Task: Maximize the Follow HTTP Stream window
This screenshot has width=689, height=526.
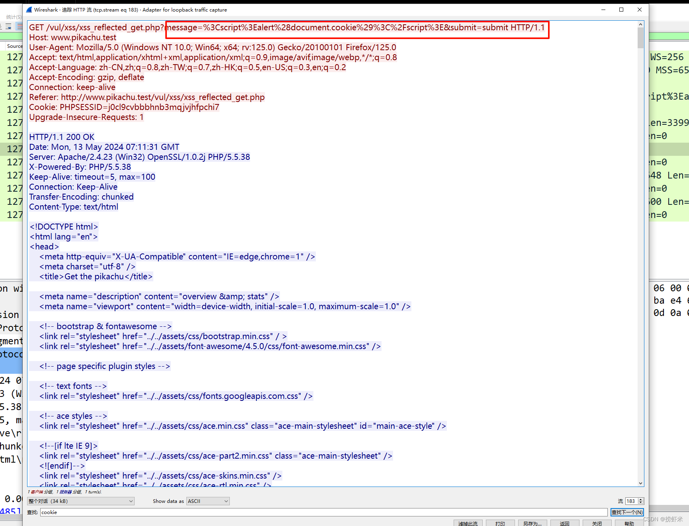Action: (x=621, y=10)
